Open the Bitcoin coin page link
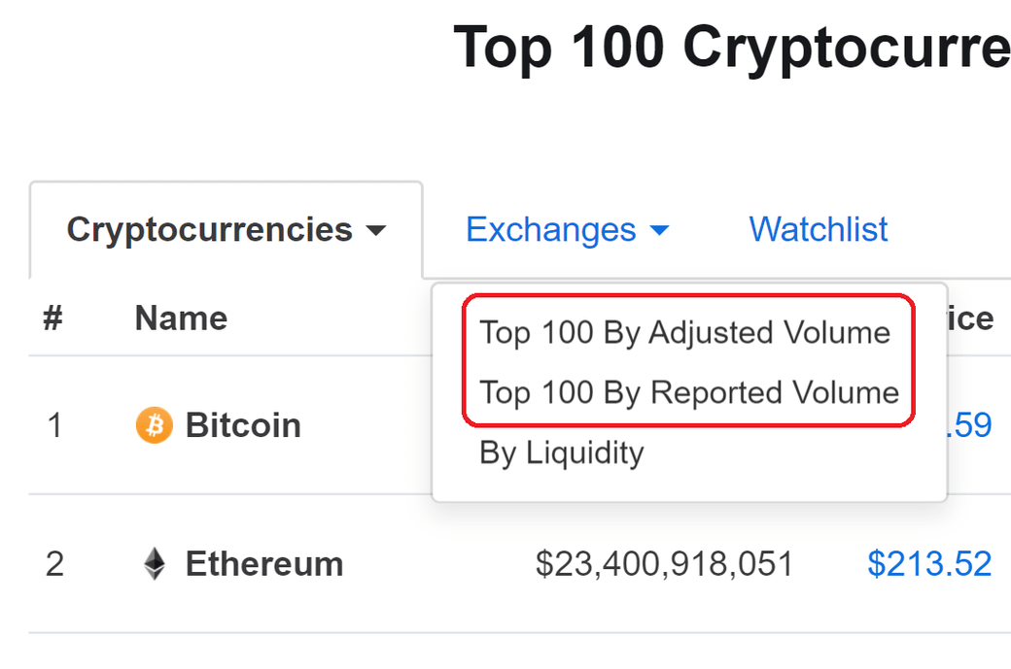 (x=243, y=425)
